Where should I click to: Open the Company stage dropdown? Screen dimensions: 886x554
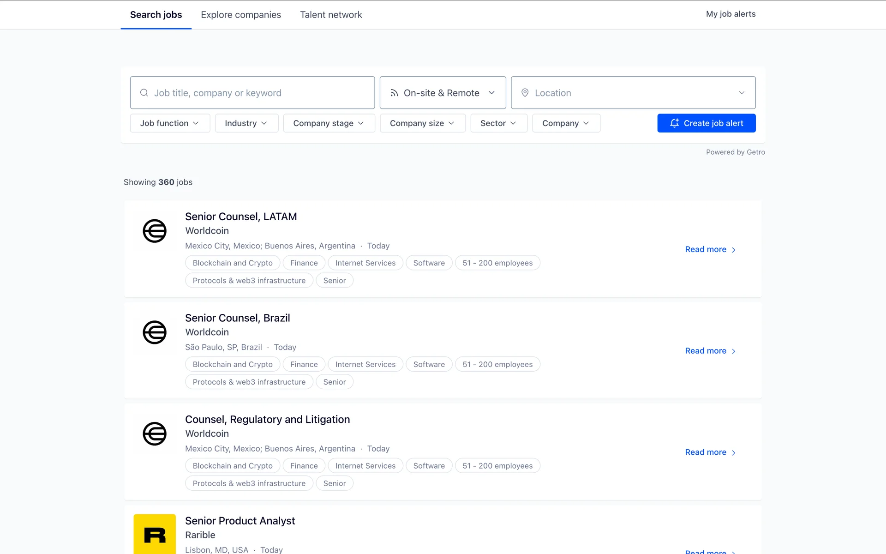(x=329, y=123)
